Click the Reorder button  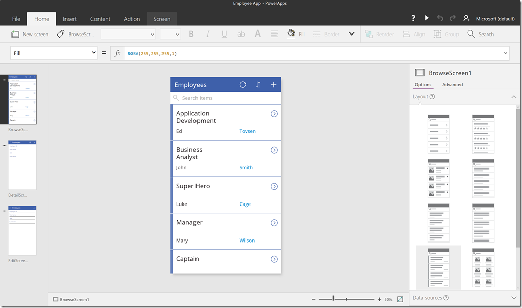379,34
